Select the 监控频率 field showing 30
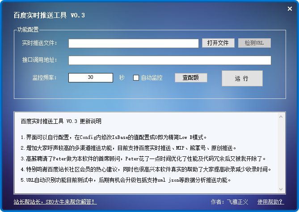This screenshot has height=212, width=299. coord(91,77)
